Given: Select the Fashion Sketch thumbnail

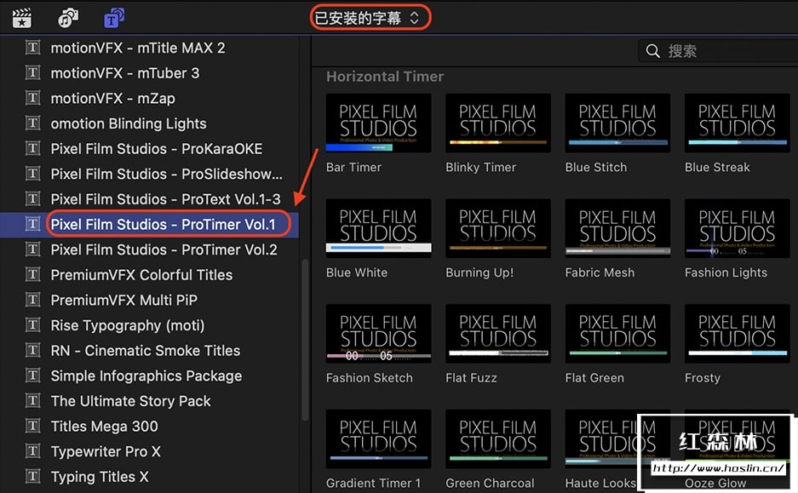Looking at the screenshot, I should (379, 334).
